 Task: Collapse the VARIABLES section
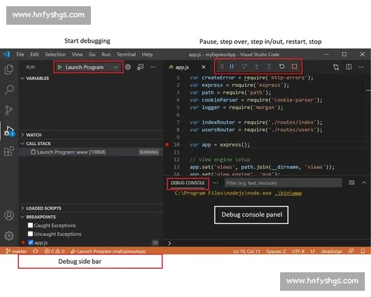35,78
